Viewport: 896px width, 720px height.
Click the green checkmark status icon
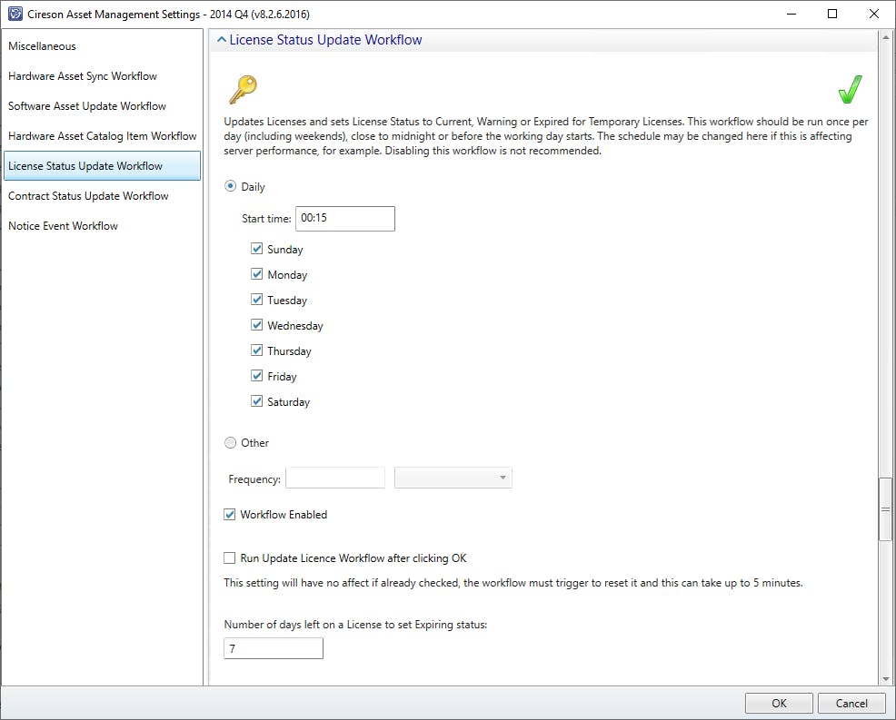pos(850,90)
